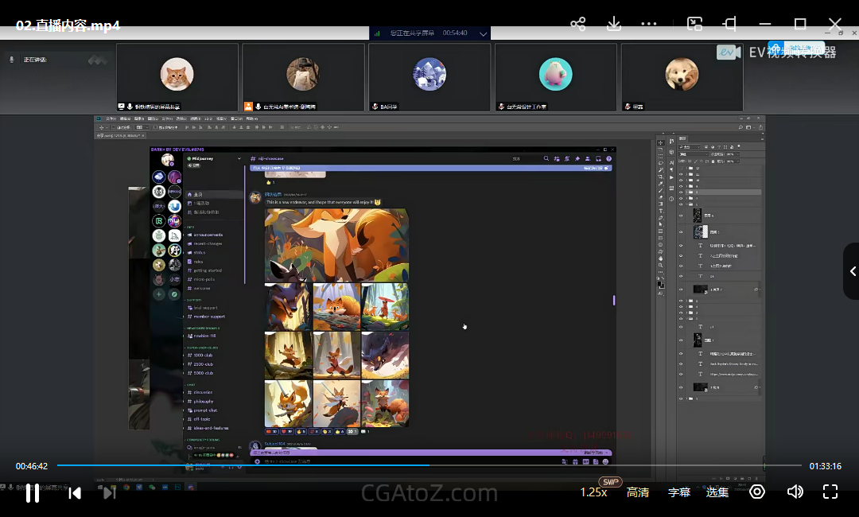
Task: Enter fullscreen mode
Action: point(830,492)
